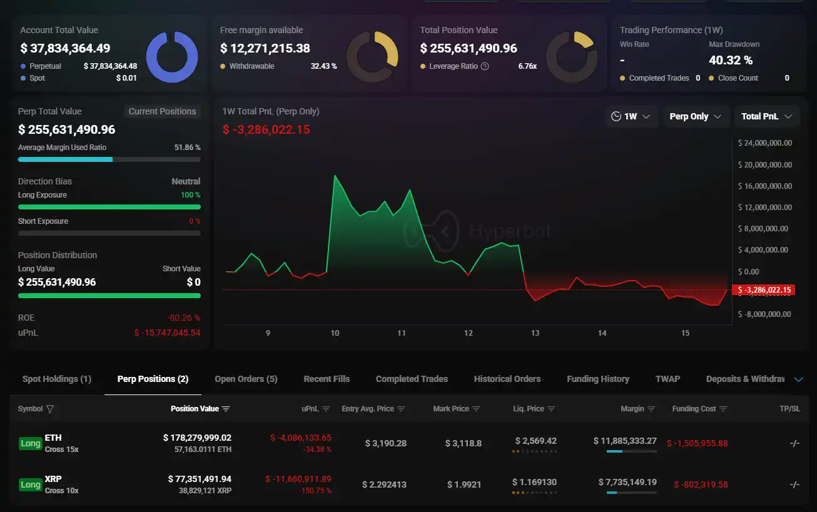817x512 pixels.
Task: Click XRP liquidation price $1.169130
Action: pos(534,482)
